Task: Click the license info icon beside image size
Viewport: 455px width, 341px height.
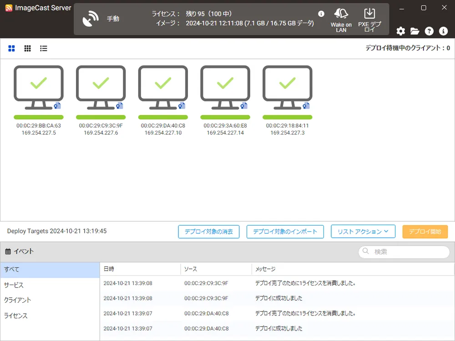Action: [321, 14]
